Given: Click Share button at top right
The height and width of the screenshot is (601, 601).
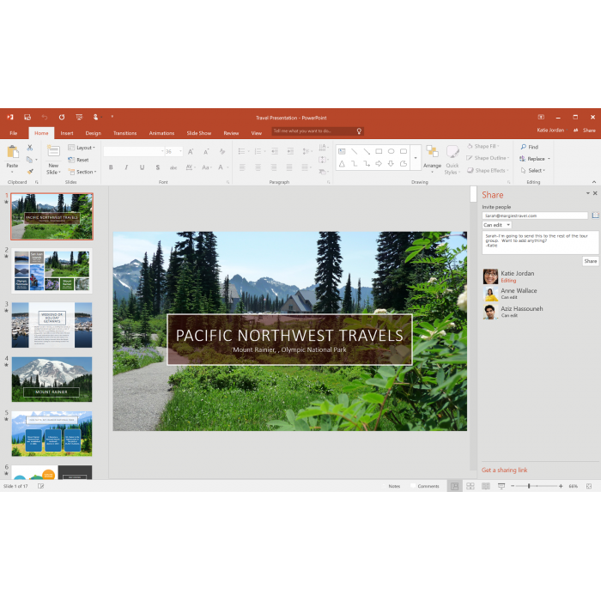Looking at the screenshot, I should pos(585,131).
